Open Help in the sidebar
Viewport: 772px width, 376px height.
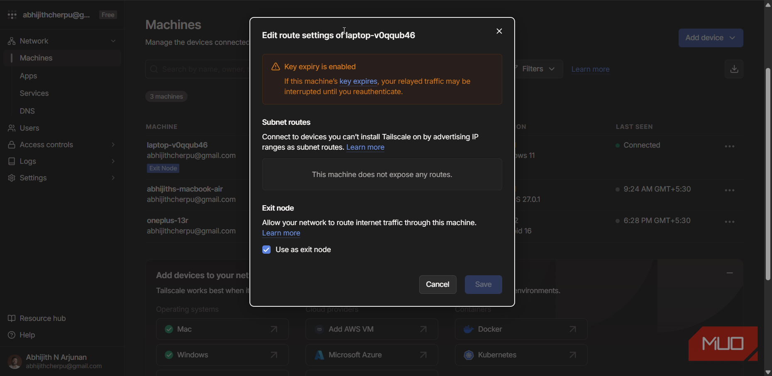point(22,335)
